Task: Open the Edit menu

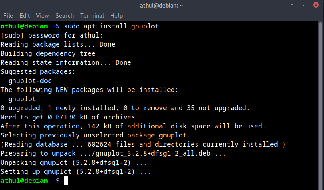Action: click(25, 16)
